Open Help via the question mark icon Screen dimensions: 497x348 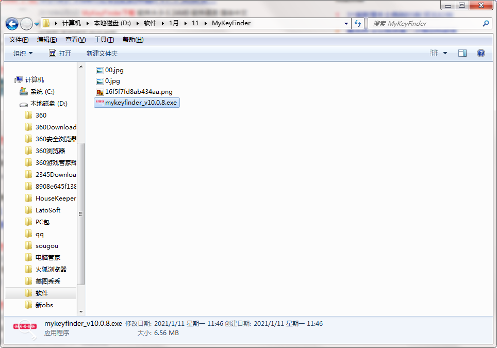(481, 53)
